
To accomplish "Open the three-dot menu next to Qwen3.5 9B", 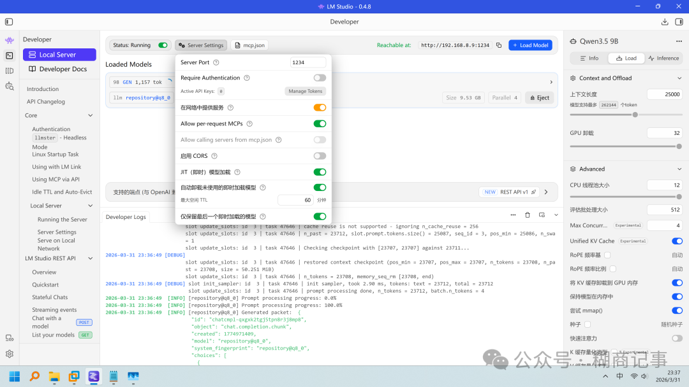I will (x=678, y=41).
